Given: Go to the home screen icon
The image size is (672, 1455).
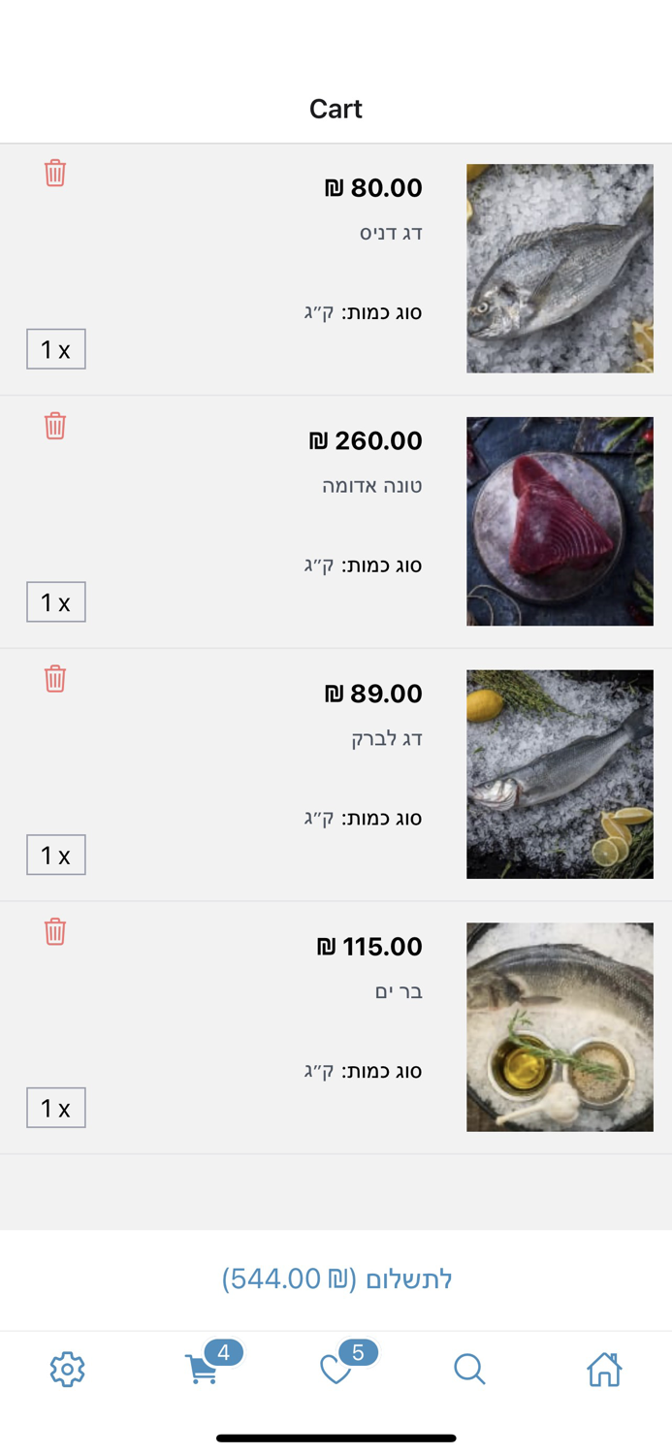Looking at the screenshot, I should click(x=604, y=1370).
